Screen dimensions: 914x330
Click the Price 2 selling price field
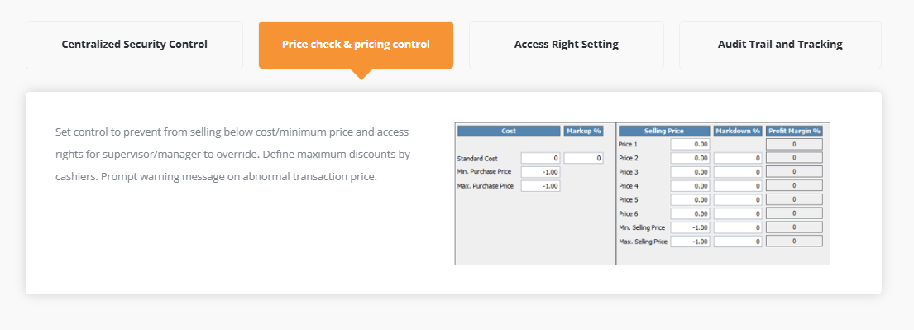[x=690, y=158]
